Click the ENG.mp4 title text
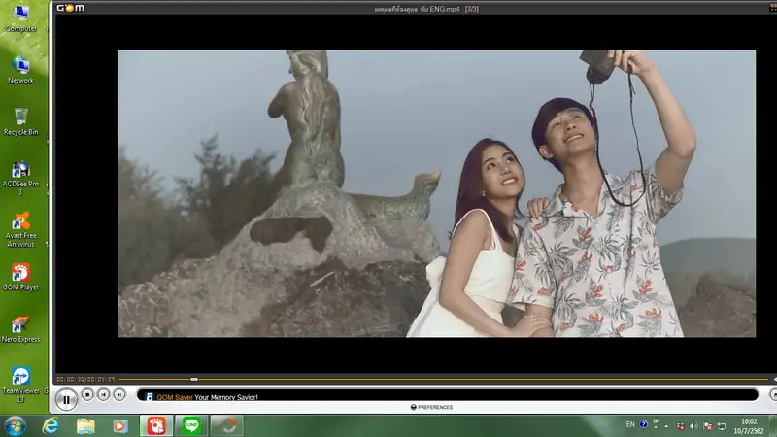 tap(426, 9)
